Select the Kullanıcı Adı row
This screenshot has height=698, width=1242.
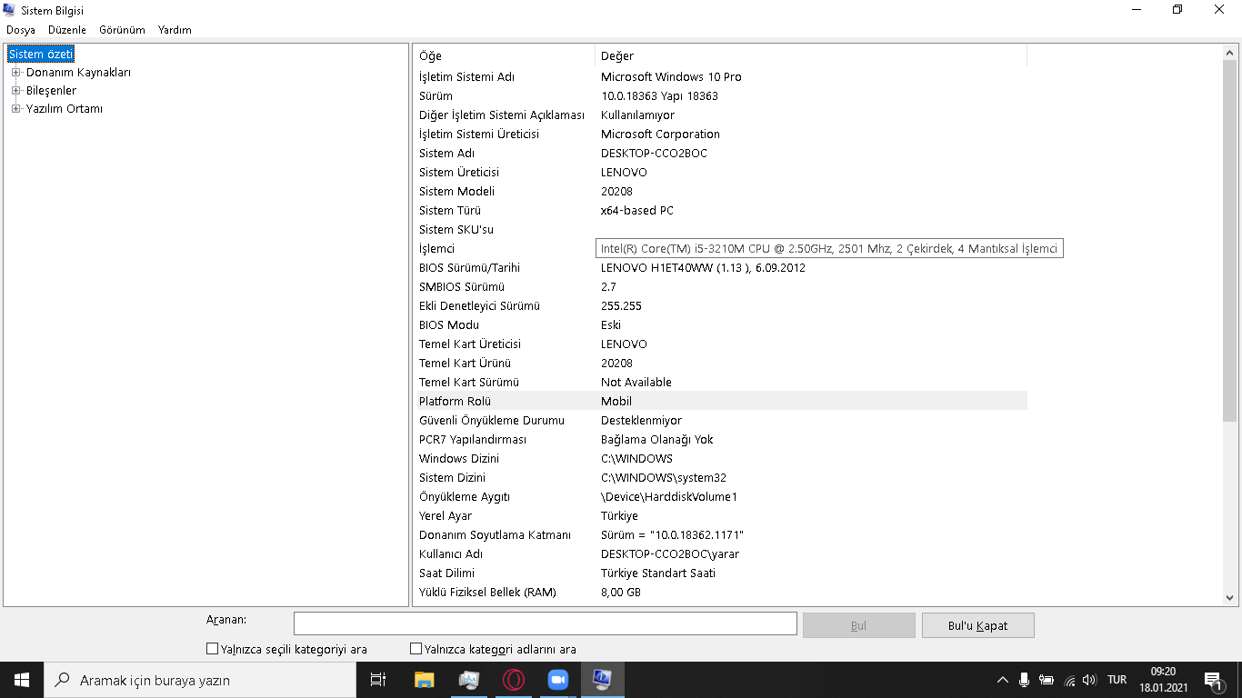pos(721,554)
